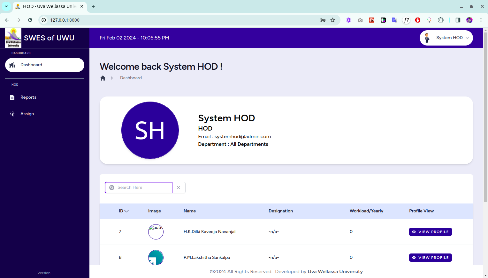Click the SH profile avatar circle
Image resolution: width=488 pixels, height=278 pixels.
click(x=150, y=130)
